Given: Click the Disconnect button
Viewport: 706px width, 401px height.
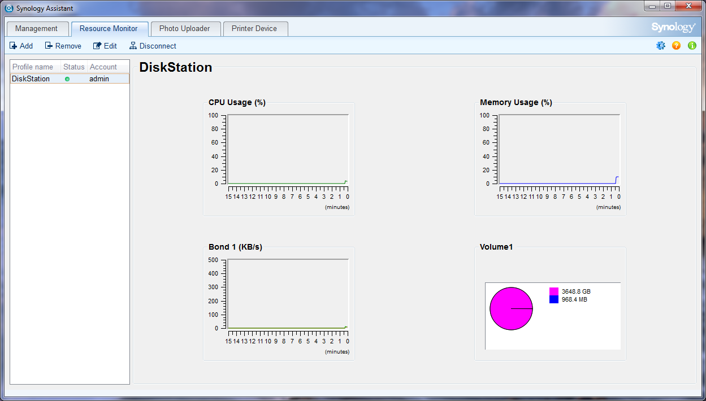Looking at the screenshot, I should pyautogui.click(x=153, y=46).
